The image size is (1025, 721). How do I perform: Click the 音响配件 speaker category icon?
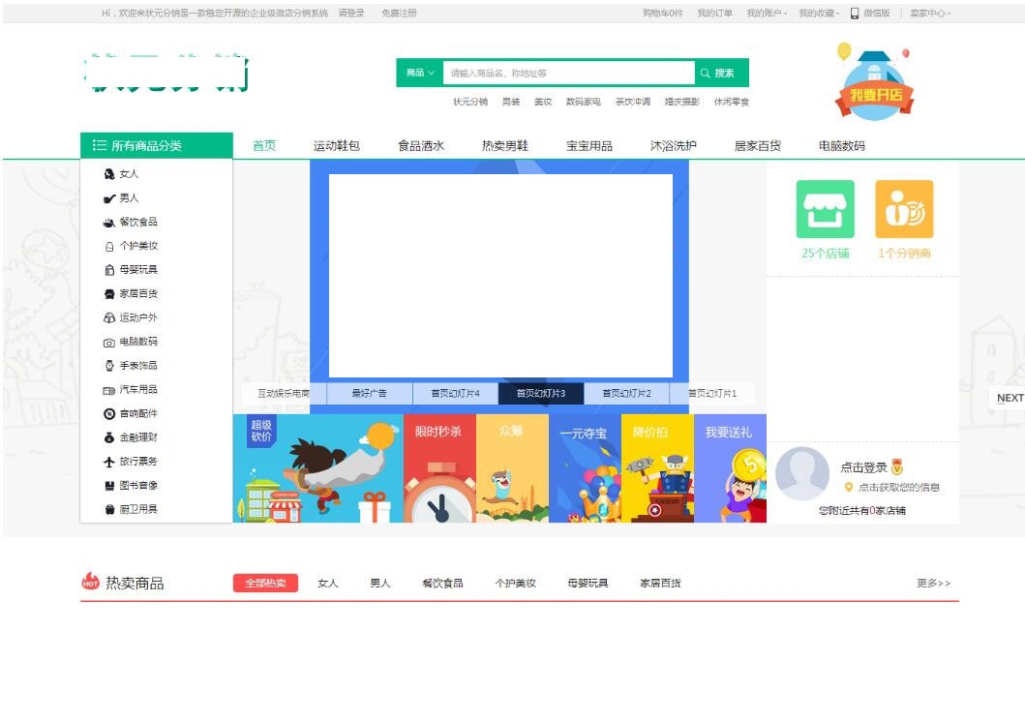pyautogui.click(x=108, y=413)
